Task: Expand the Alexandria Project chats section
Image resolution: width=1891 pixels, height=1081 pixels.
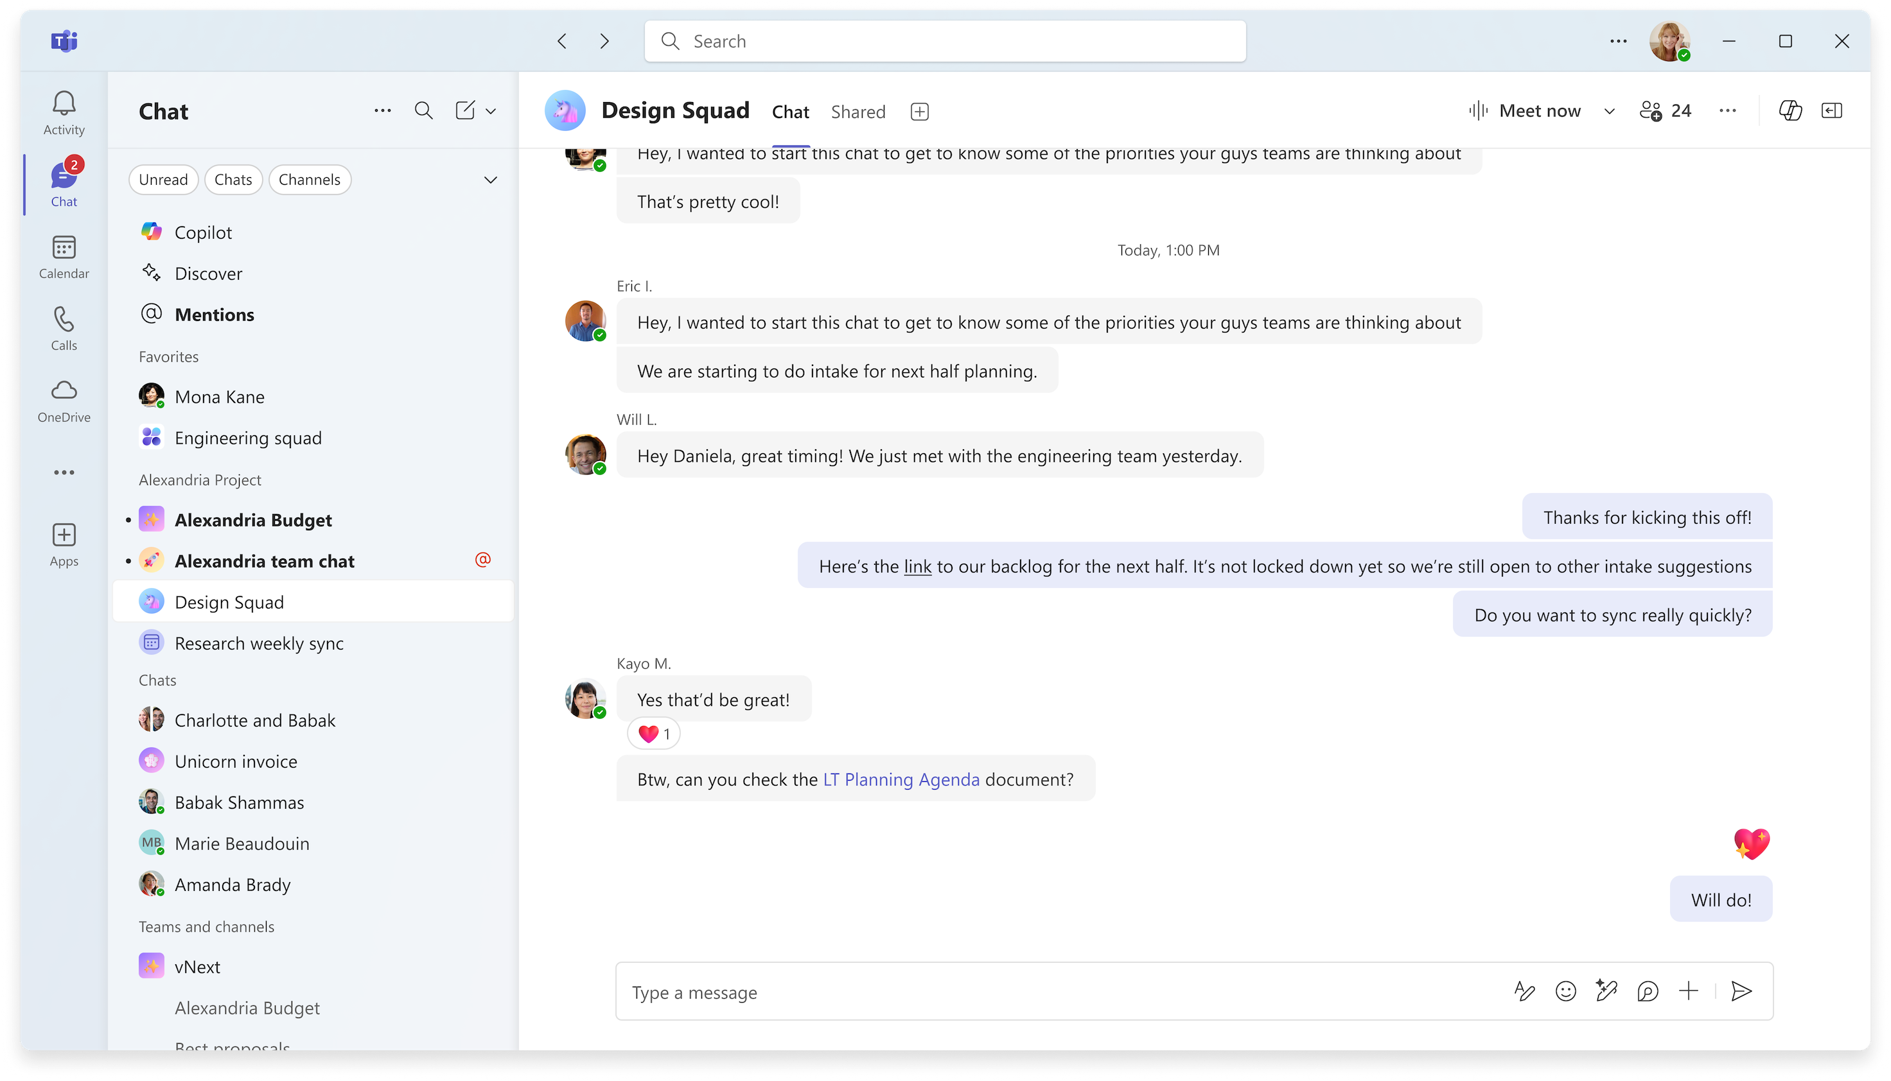Action: point(200,479)
